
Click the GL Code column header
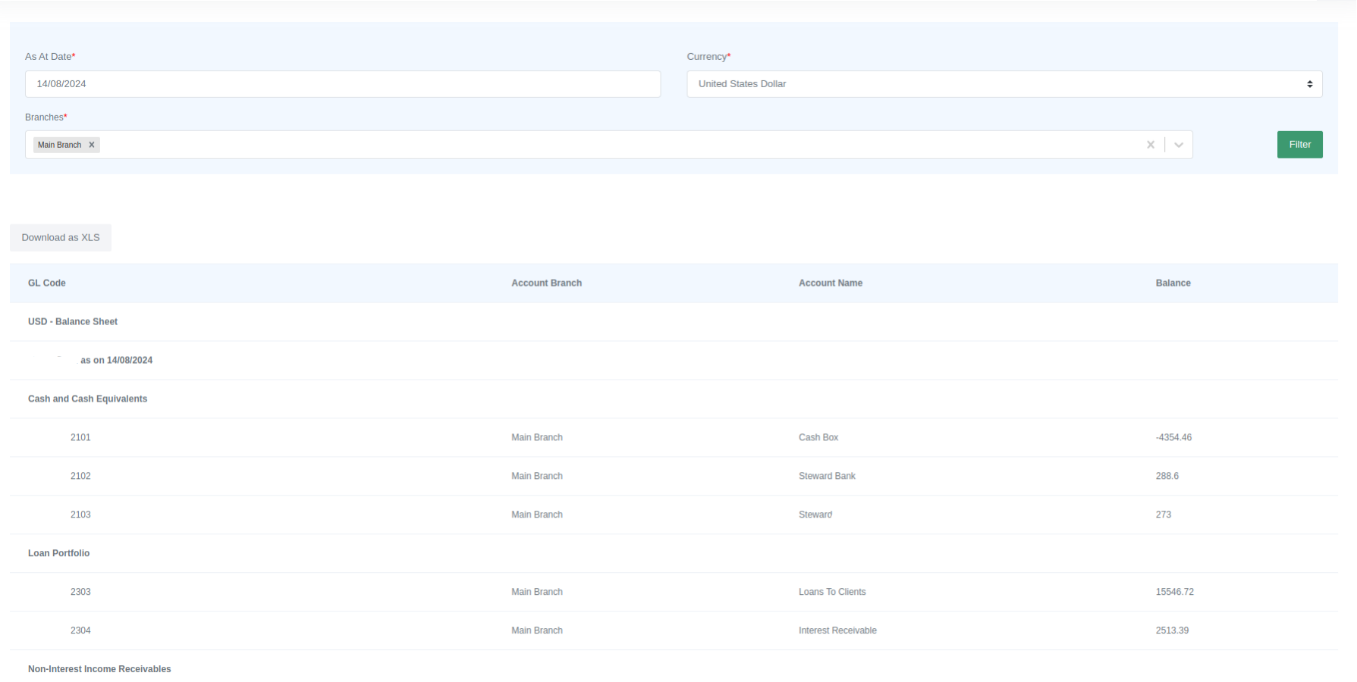click(x=47, y=283)
